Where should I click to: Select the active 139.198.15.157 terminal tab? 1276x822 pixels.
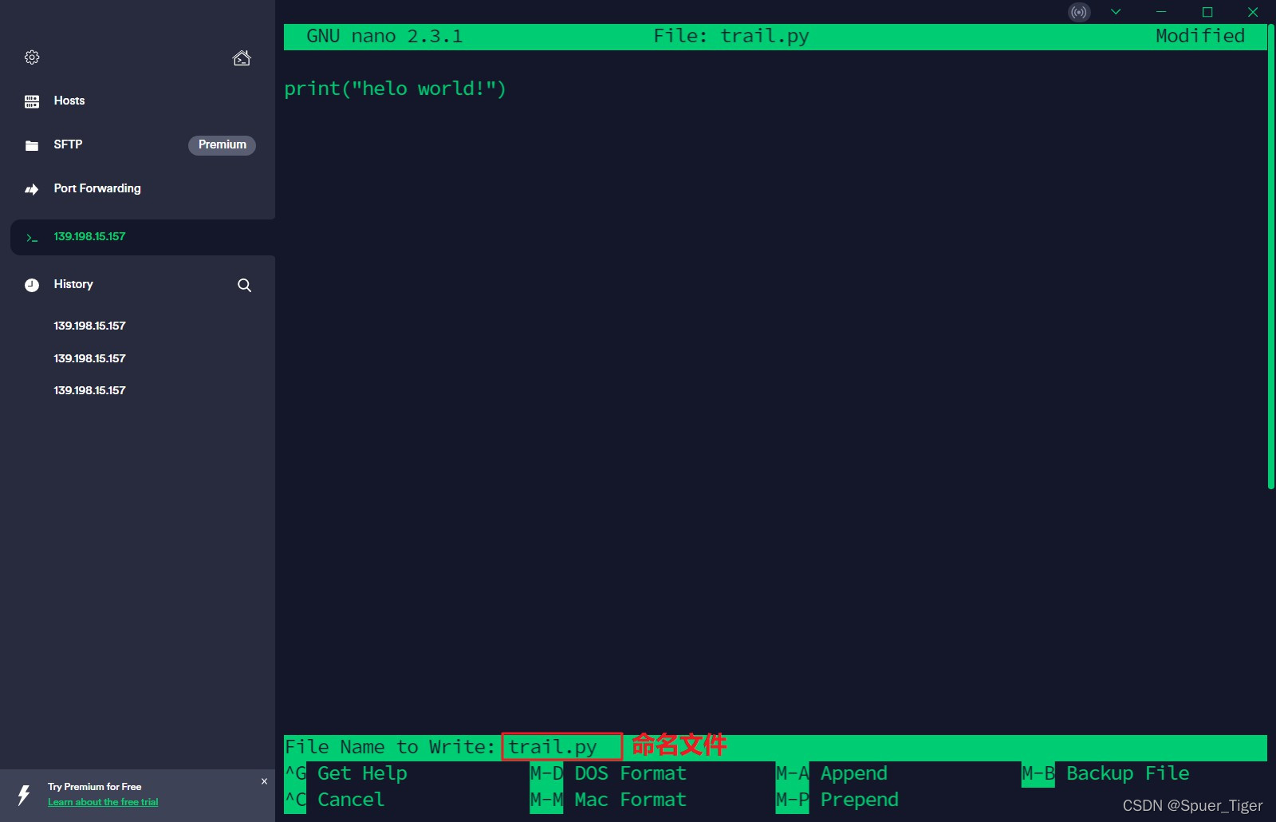pyautogui.click(x=143, y=237)
